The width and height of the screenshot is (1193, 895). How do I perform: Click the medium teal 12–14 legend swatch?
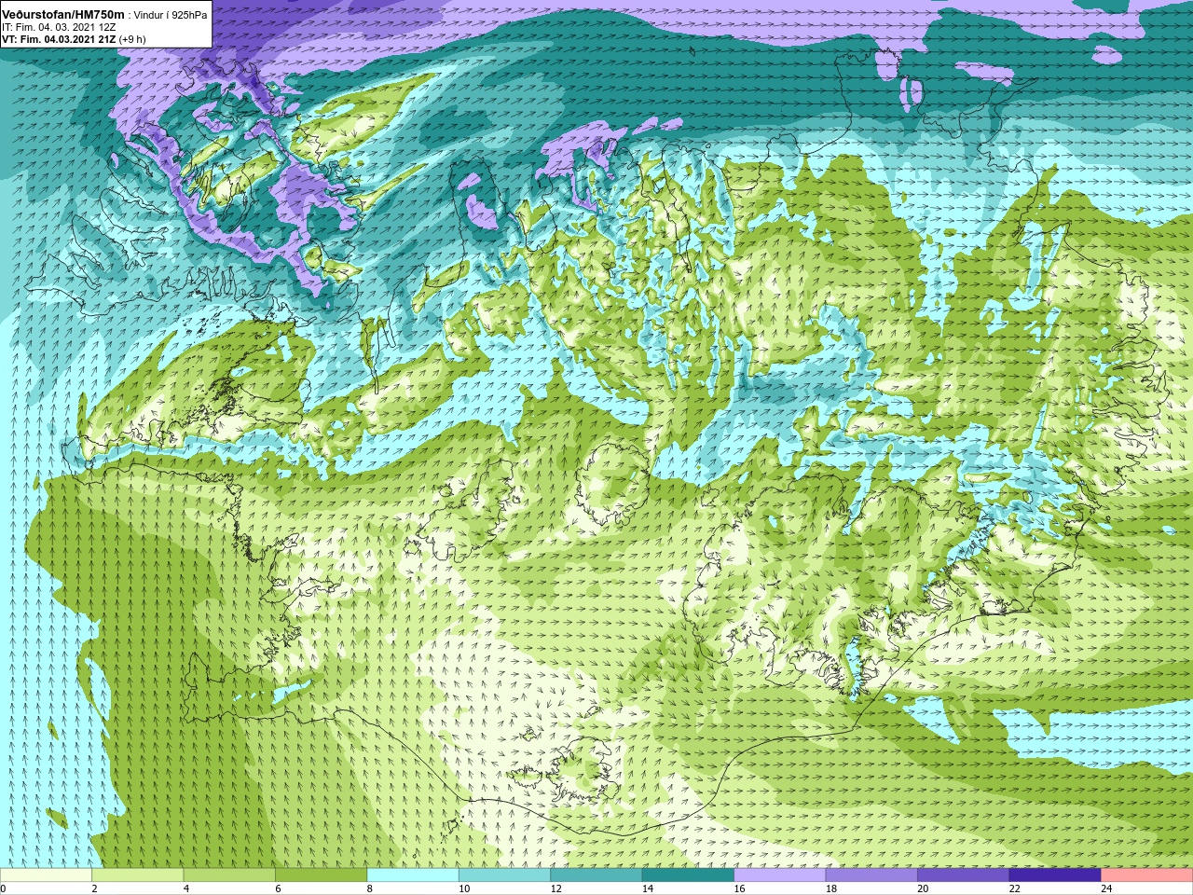pos(596,875)
